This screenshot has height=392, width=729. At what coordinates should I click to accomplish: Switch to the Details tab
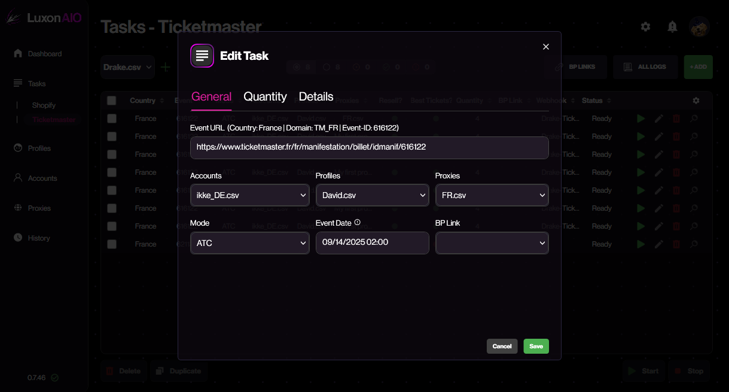pos(316,96)
